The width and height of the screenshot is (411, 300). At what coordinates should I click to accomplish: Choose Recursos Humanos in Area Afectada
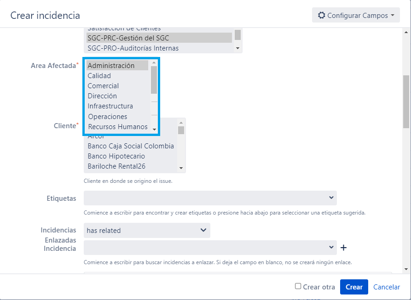pyautogui.click(x=117, y=127)
